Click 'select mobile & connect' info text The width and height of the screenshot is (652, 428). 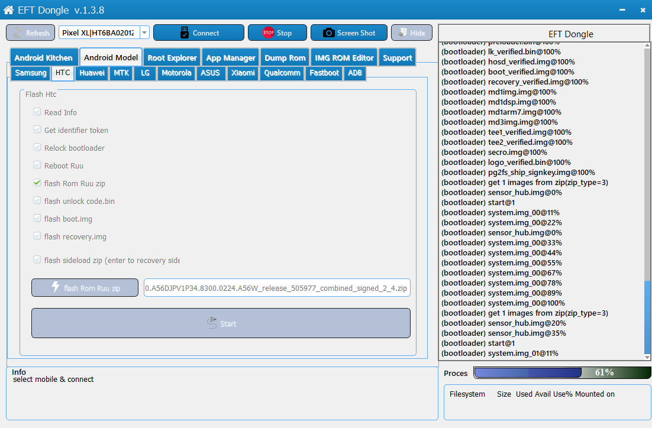click(53, 380)
